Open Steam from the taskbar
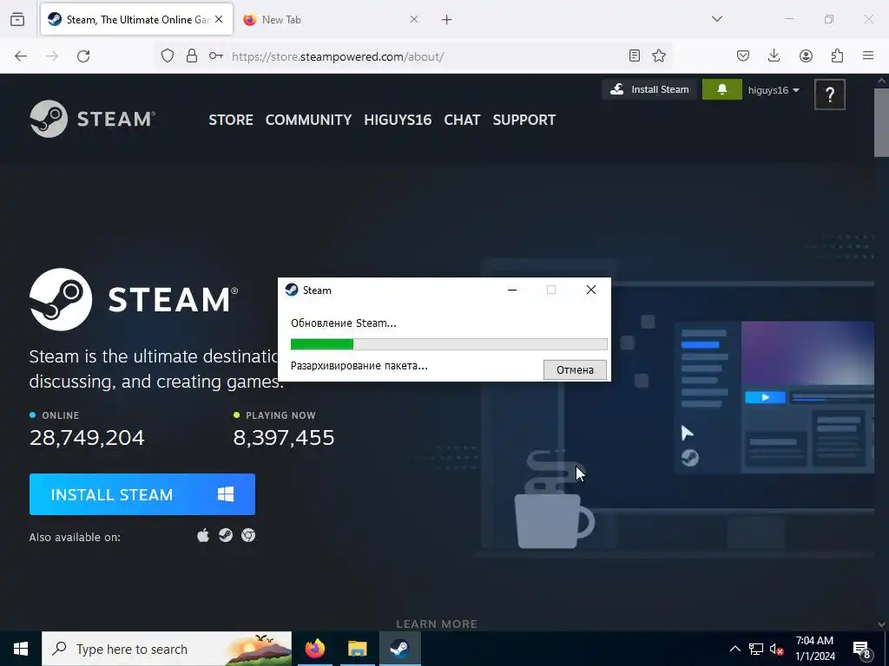 pyautogui.click(x=399, y=649)
